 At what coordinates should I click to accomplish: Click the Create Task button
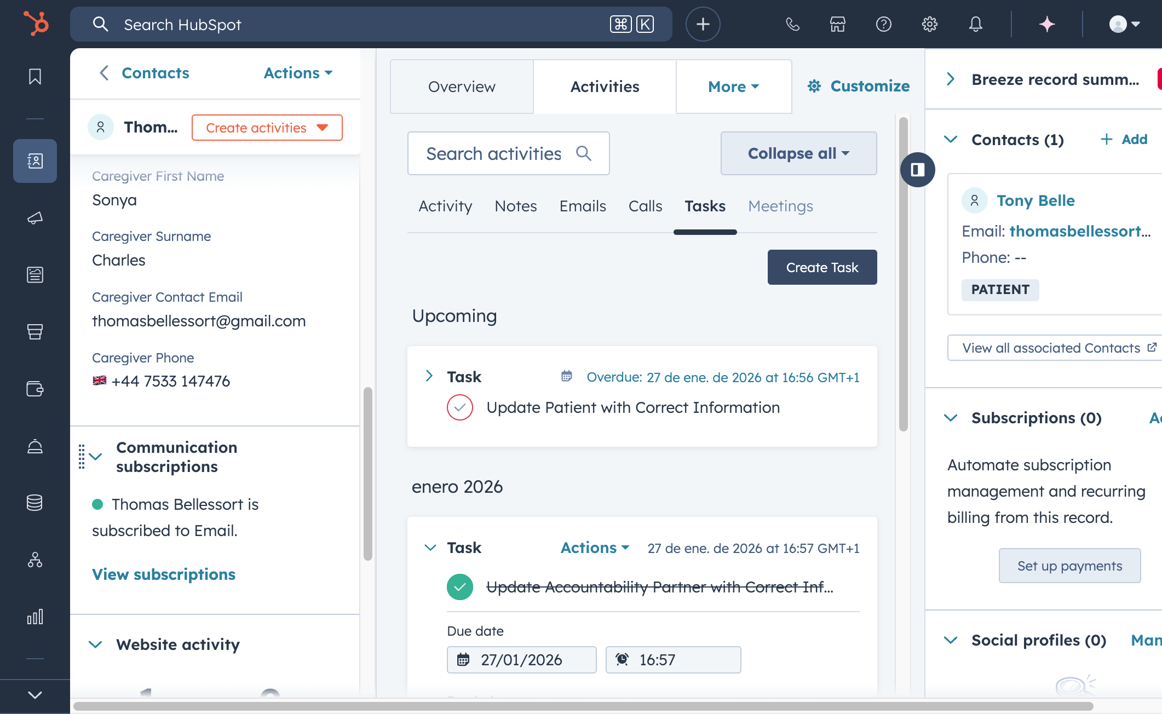pos(822,267)
